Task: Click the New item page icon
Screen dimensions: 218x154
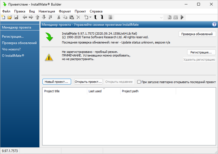Action: [86, 17]
